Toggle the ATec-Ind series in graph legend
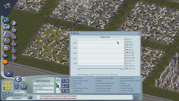Viewport: 179px width, 101px height. pyautogui.click(x=125, y=68)
